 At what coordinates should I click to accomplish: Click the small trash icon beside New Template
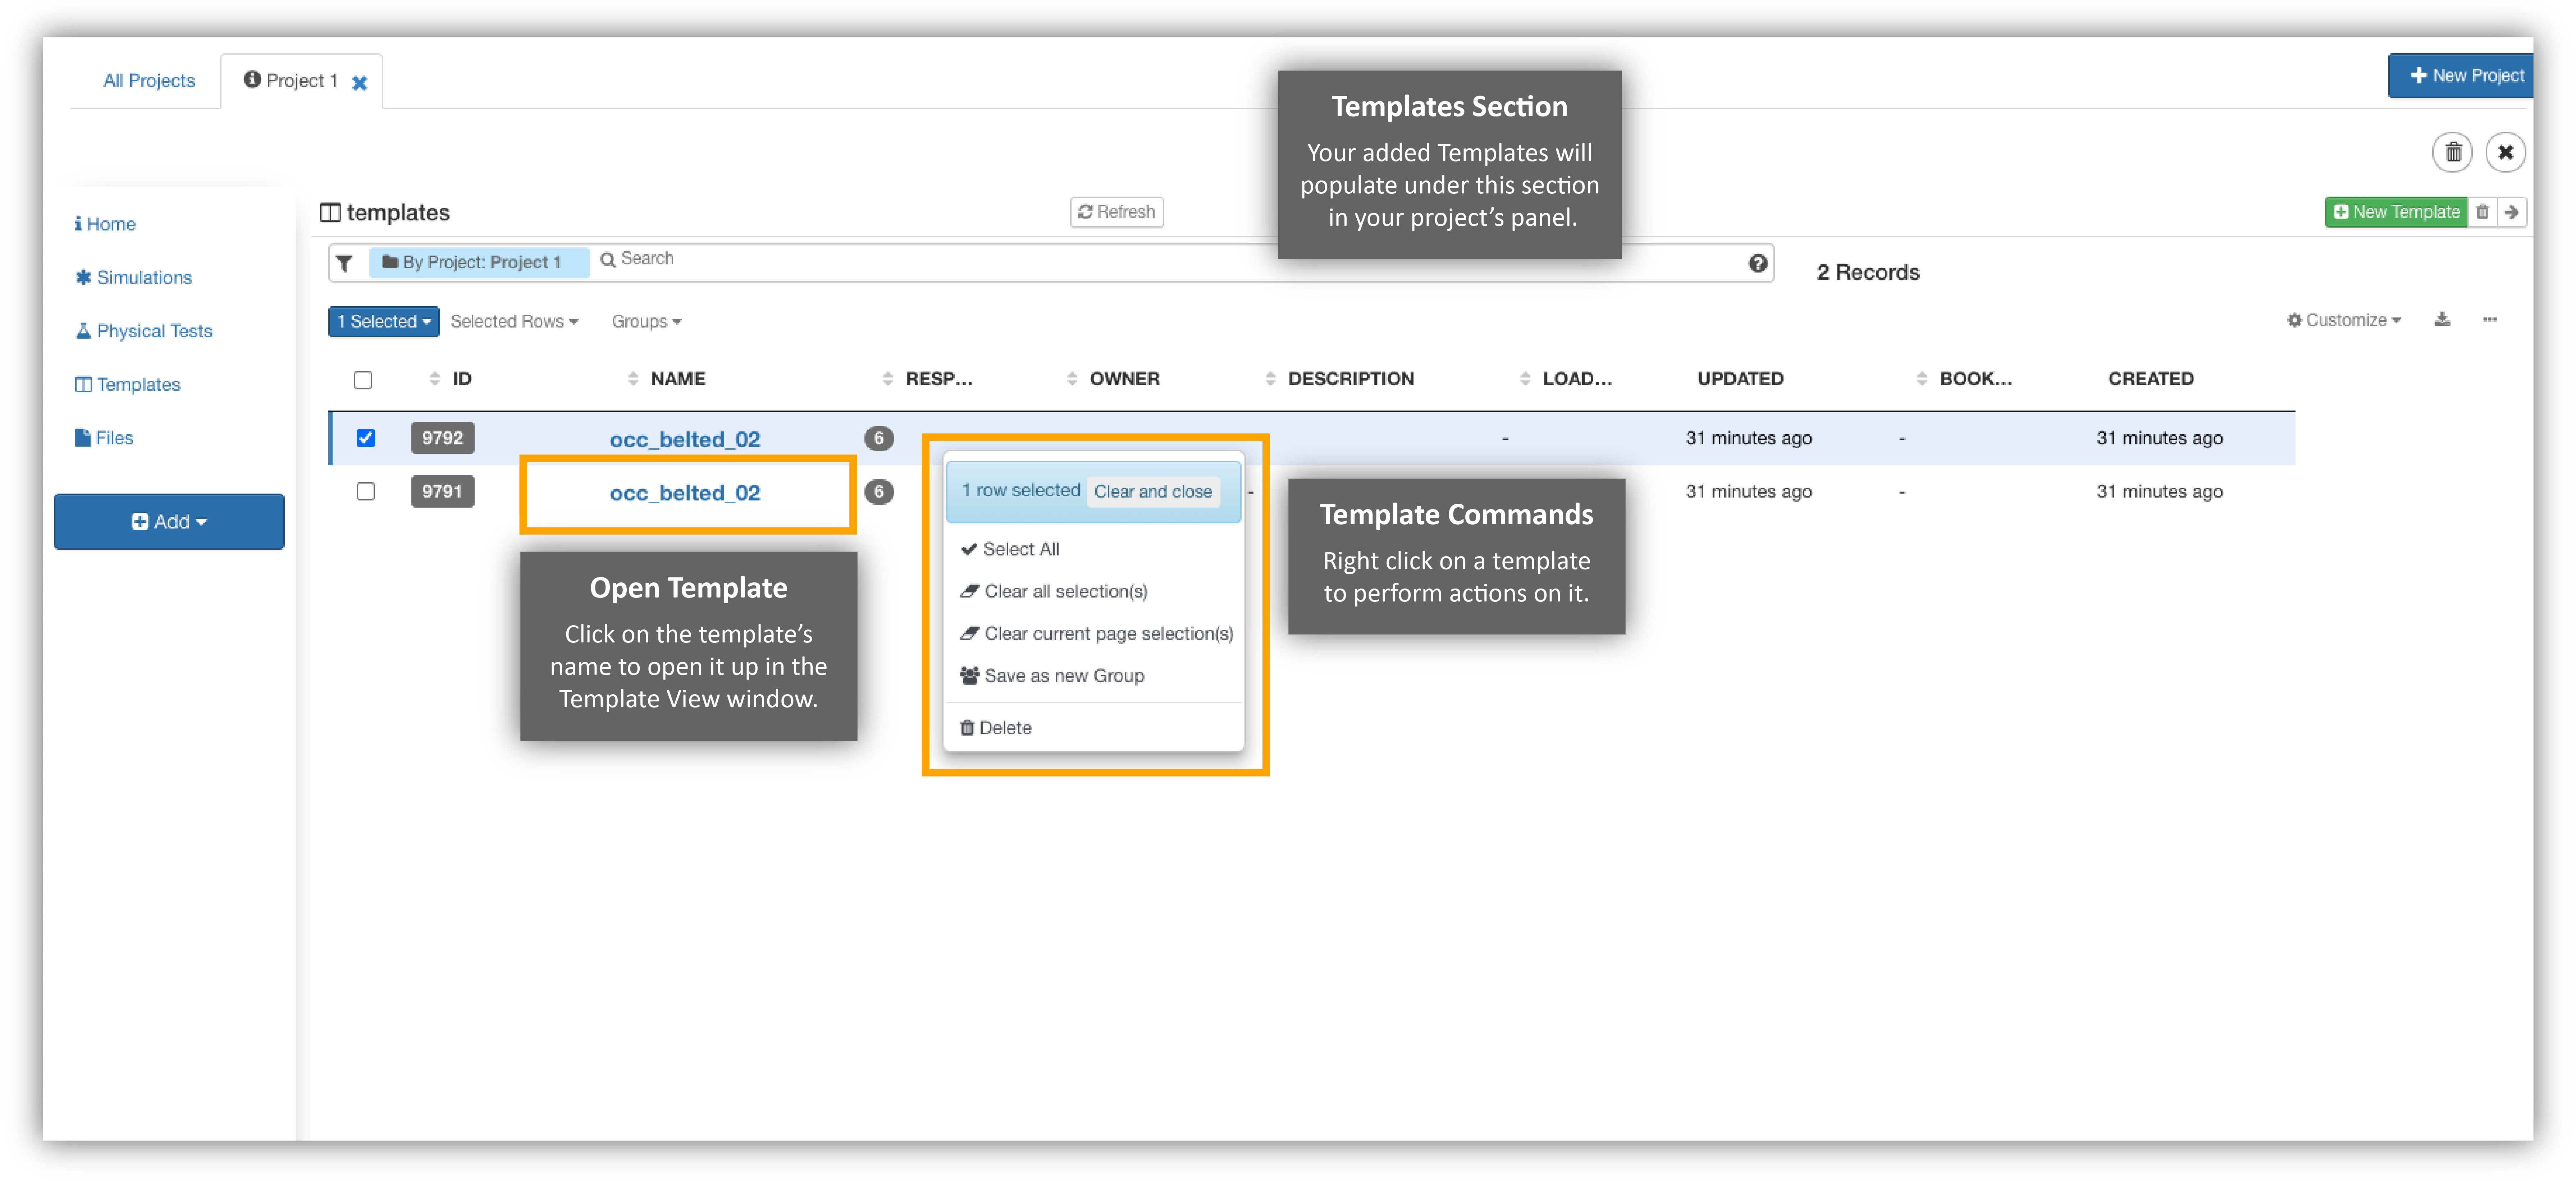click(2482, 212)
